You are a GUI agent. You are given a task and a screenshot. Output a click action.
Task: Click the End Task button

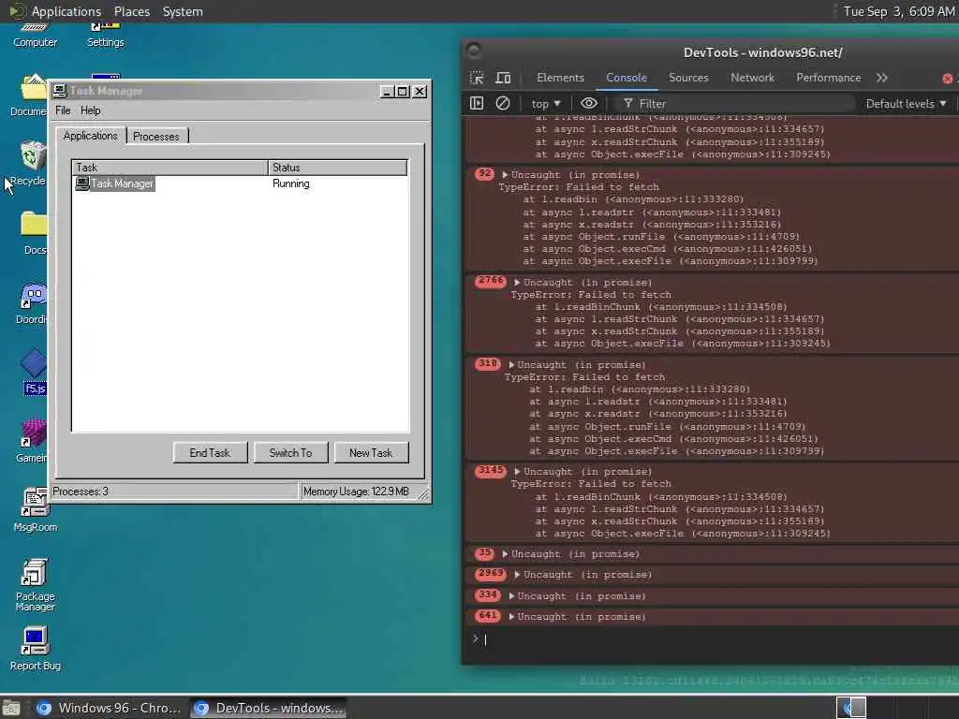(210, 453)
